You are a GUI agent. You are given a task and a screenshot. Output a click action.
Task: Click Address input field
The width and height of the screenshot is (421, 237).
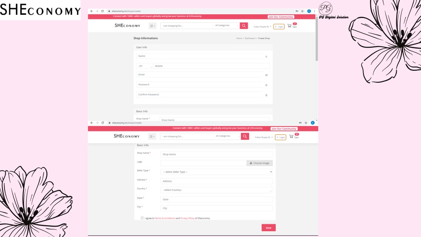pos(217,181)
